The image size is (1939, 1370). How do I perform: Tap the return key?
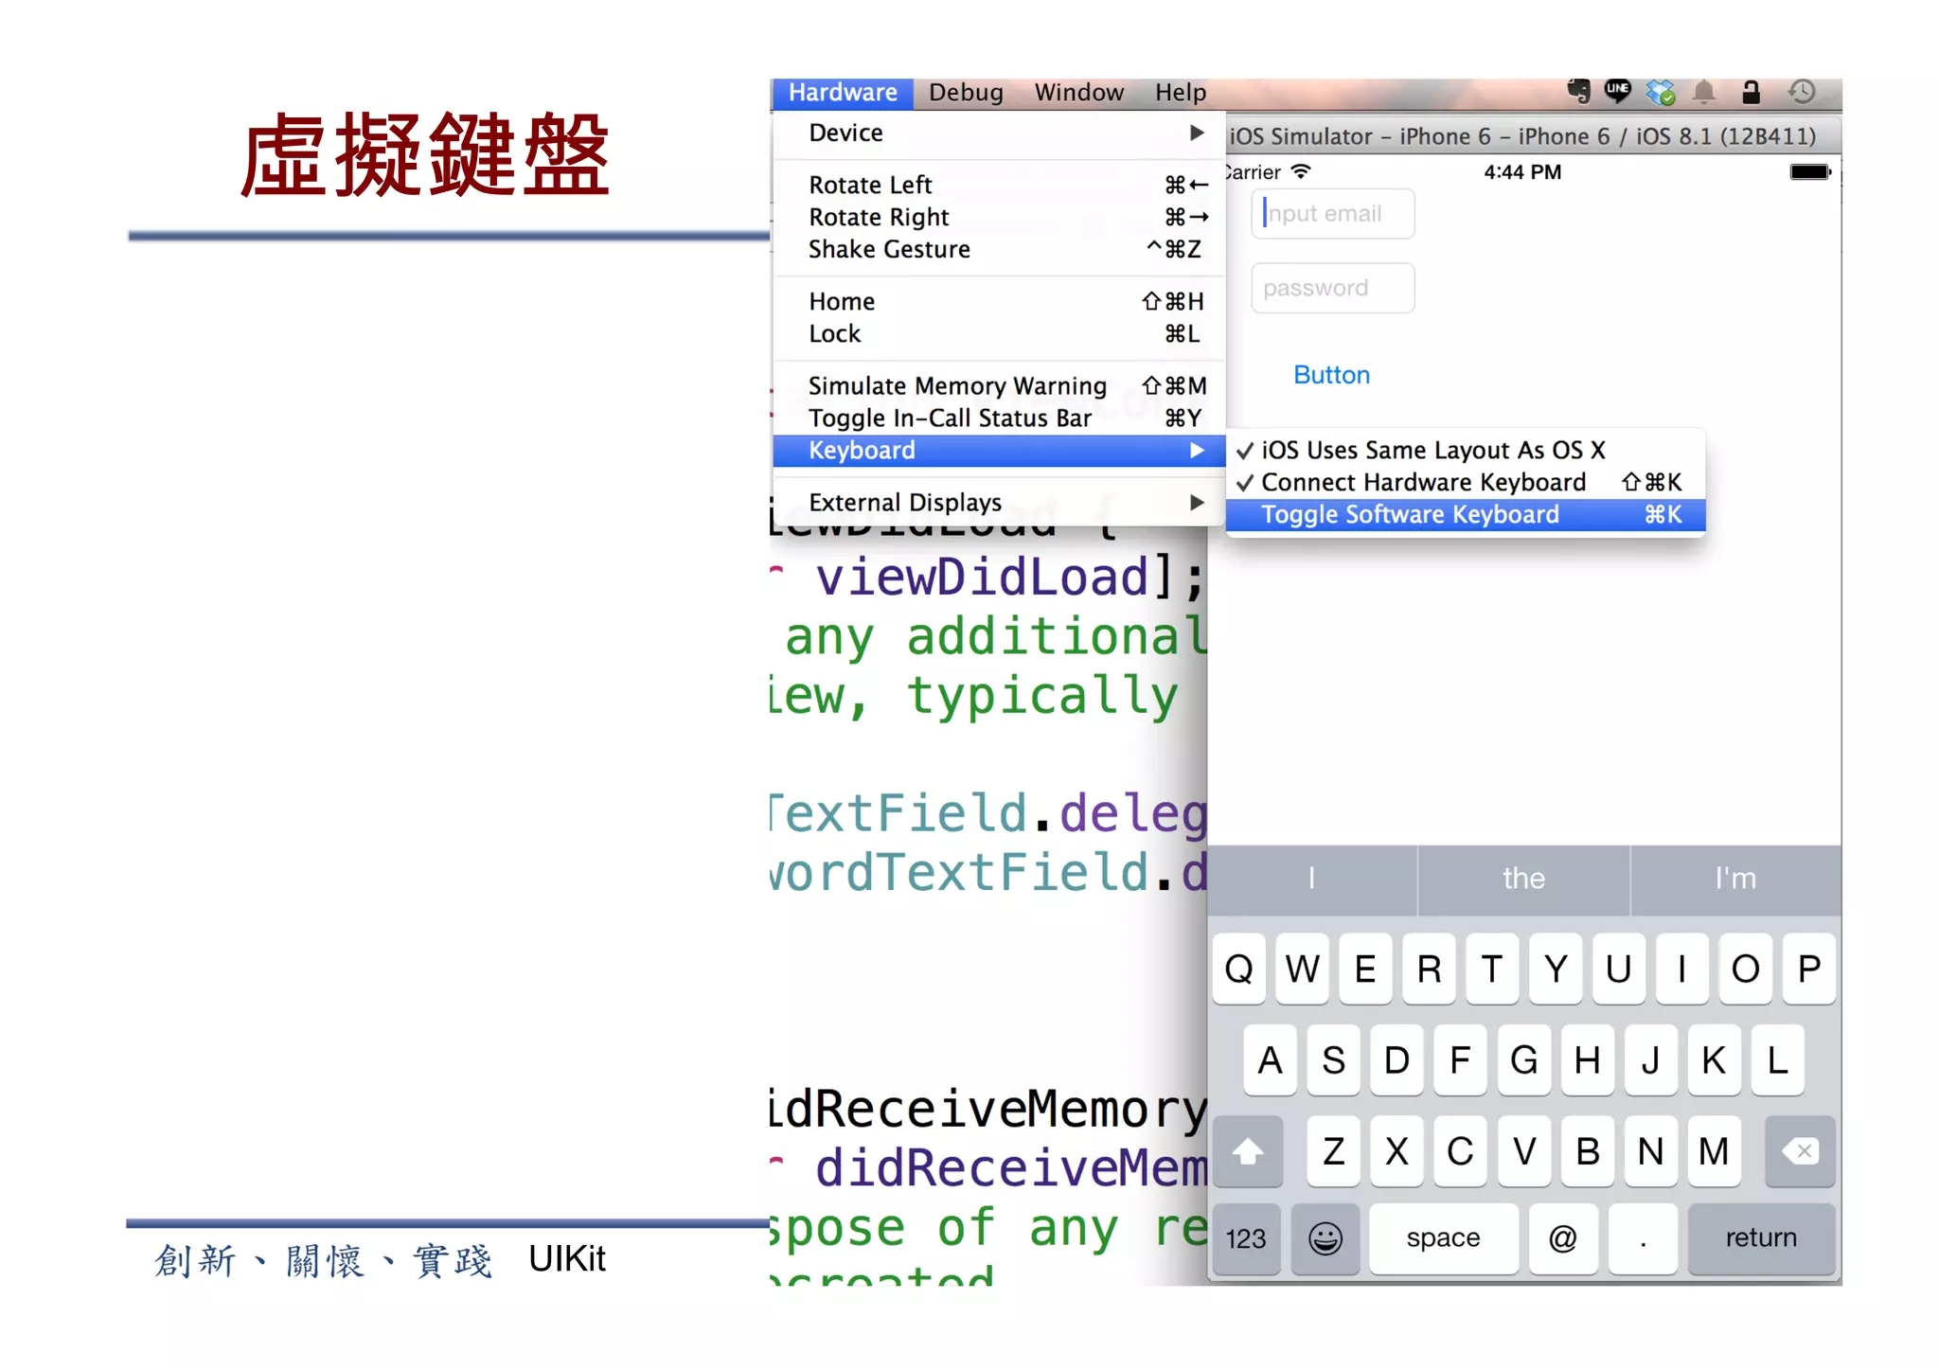coord(1761,1238)
